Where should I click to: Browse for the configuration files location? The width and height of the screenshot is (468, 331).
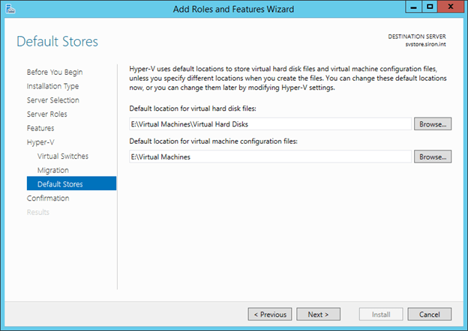[x=433, y=157]
